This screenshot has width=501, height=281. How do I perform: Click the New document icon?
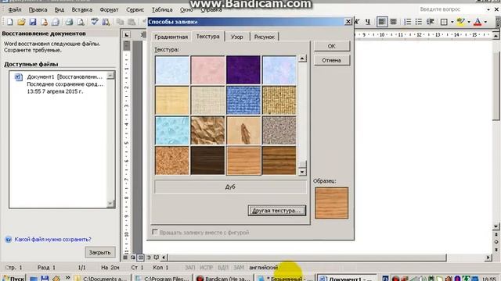[x=10, y=22]
